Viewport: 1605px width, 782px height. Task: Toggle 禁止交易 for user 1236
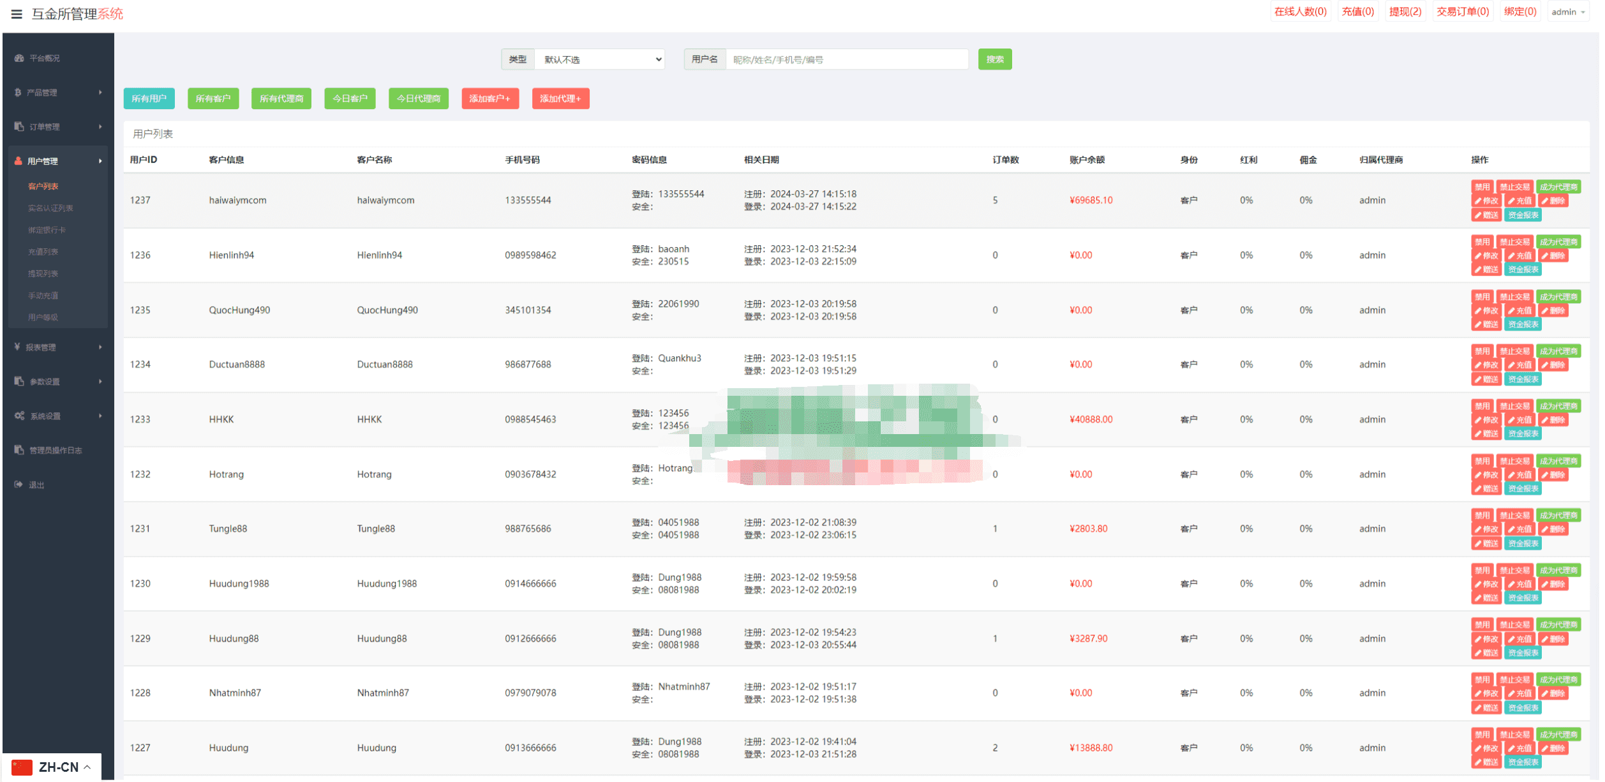1515,242
